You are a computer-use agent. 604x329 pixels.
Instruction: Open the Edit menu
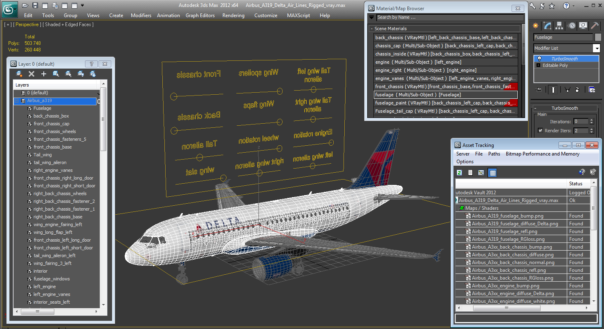[28, 16]
